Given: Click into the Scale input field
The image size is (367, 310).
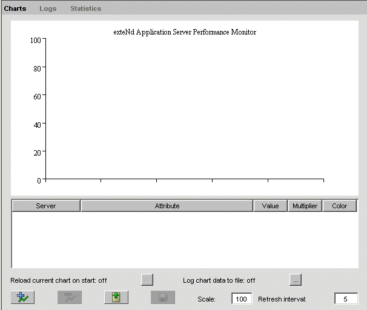Looking at the screenshot, I should pyautogui.click(x=242, y=299).
